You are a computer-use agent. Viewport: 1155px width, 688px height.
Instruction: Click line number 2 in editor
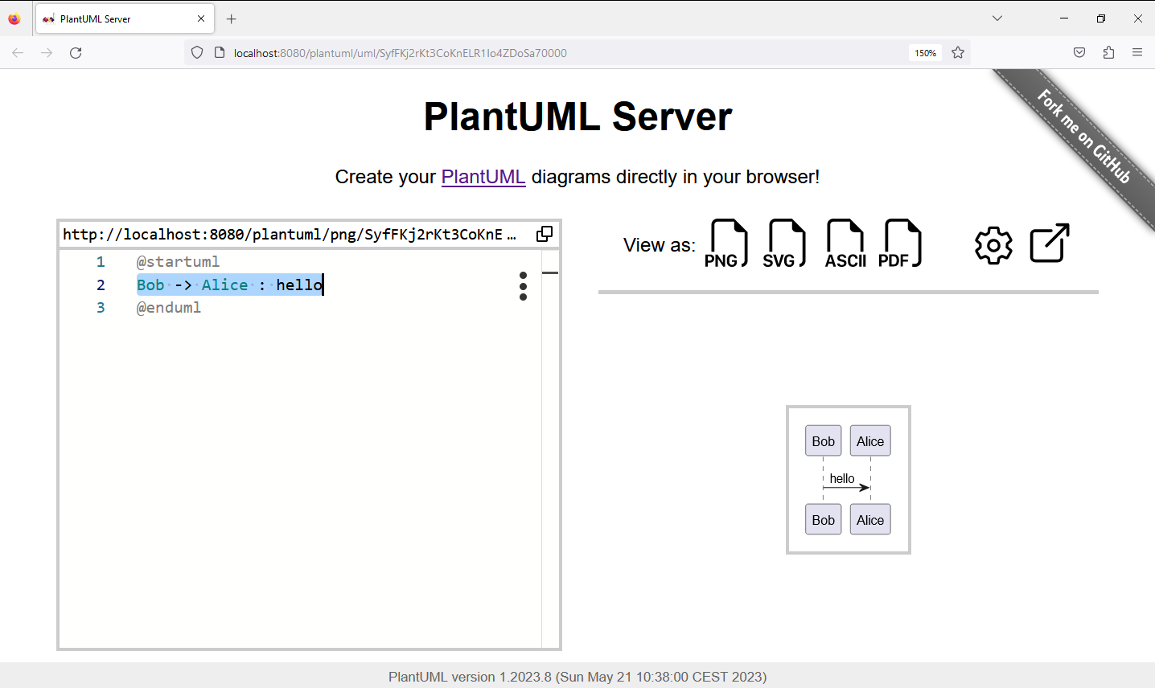point(101,285)
